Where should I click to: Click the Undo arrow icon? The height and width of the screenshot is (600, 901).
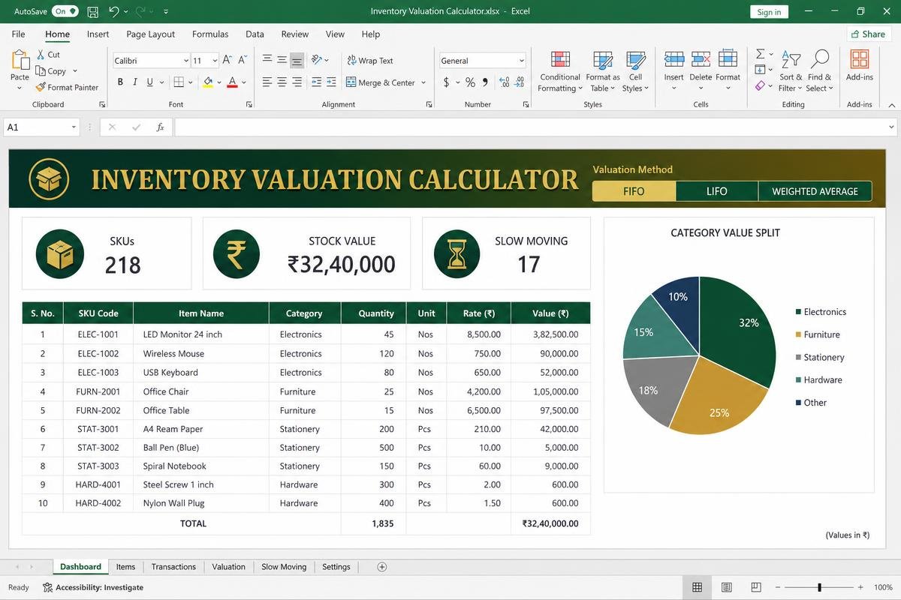pos(113,11)
